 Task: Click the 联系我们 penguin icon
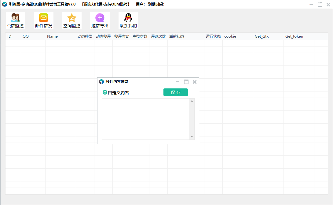128,20
